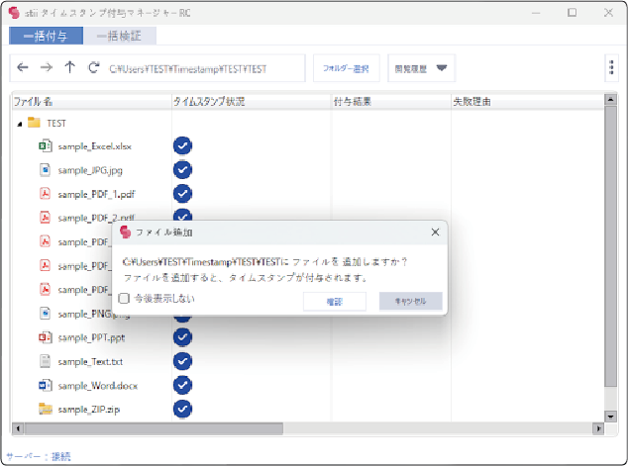Click the scroll down arrow of file list
This screenshot has height=466, width=628.
pyautogui.click(x=610, y=418)
